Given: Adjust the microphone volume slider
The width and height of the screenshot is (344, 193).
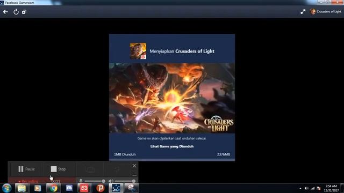Looking at the screenshot, I should 95,181.
